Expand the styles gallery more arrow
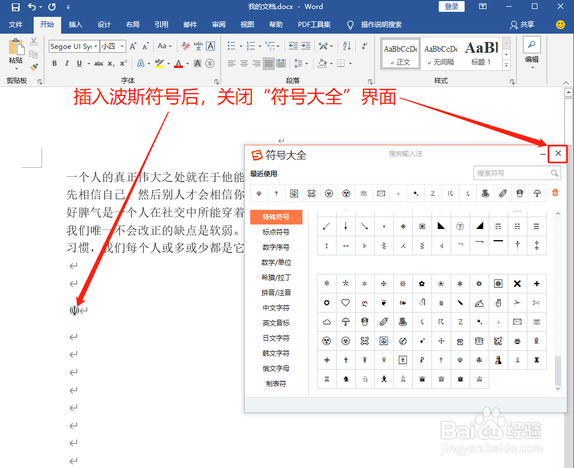 [x=506, y=65]
